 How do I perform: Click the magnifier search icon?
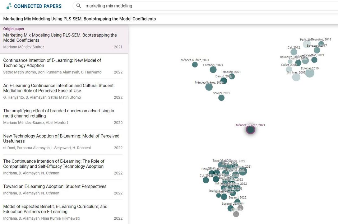tap(79, 6)
